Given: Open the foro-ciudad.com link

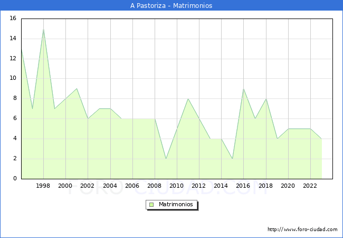Looking at the screenshot, I should coord(302,230).
